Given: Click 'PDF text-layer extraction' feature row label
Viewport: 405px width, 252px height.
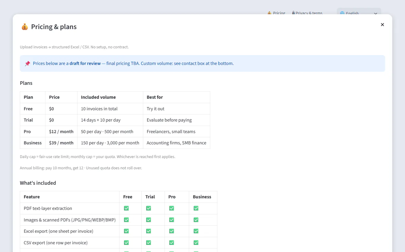Looking at the screenshot, I should pyautogui.click(x=48, y=208).
